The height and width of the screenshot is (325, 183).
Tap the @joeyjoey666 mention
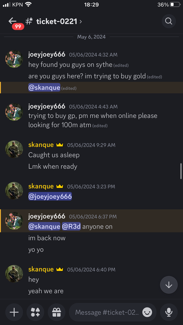(50, 196)
